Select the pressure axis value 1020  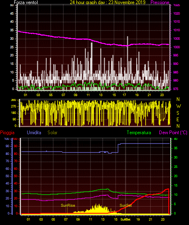point(176,13)
